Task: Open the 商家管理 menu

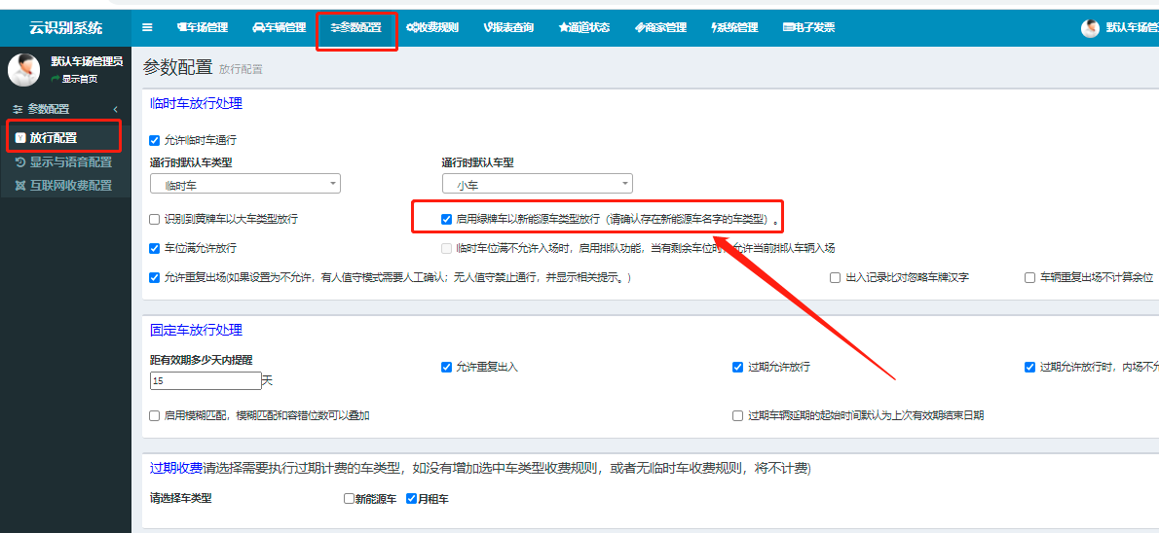Action: click(x=660, y=27)
